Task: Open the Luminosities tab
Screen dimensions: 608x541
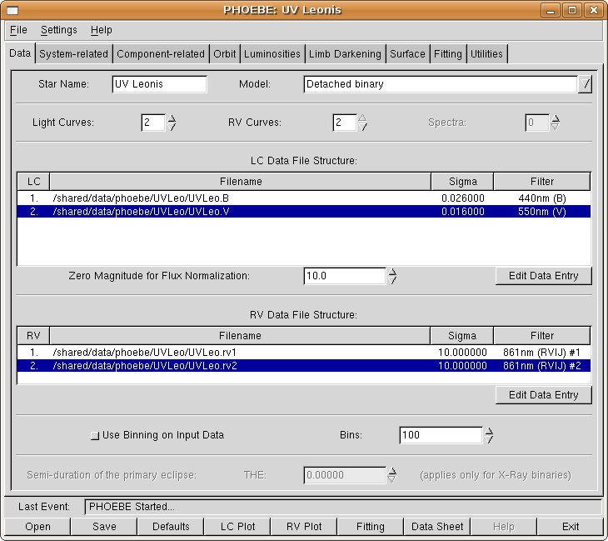Action: coord(272,53)
